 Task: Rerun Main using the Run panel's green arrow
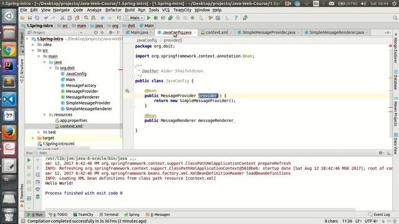pyautogui.click(x=29, y=161)
